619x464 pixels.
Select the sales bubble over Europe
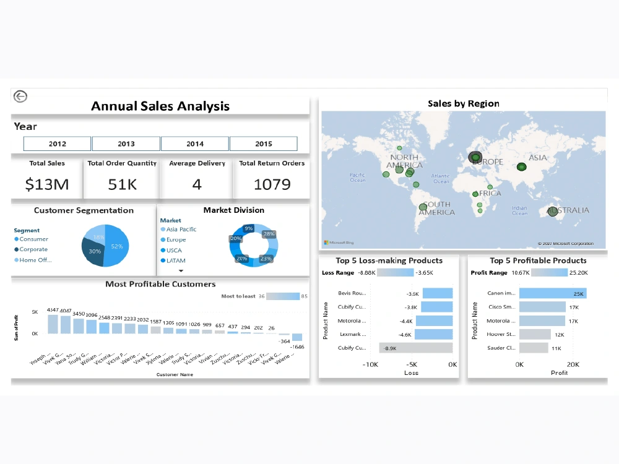(475, 158)
